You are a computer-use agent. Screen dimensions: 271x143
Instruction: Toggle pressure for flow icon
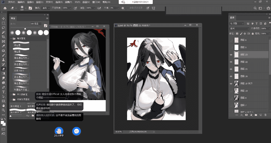click(99, 8)
